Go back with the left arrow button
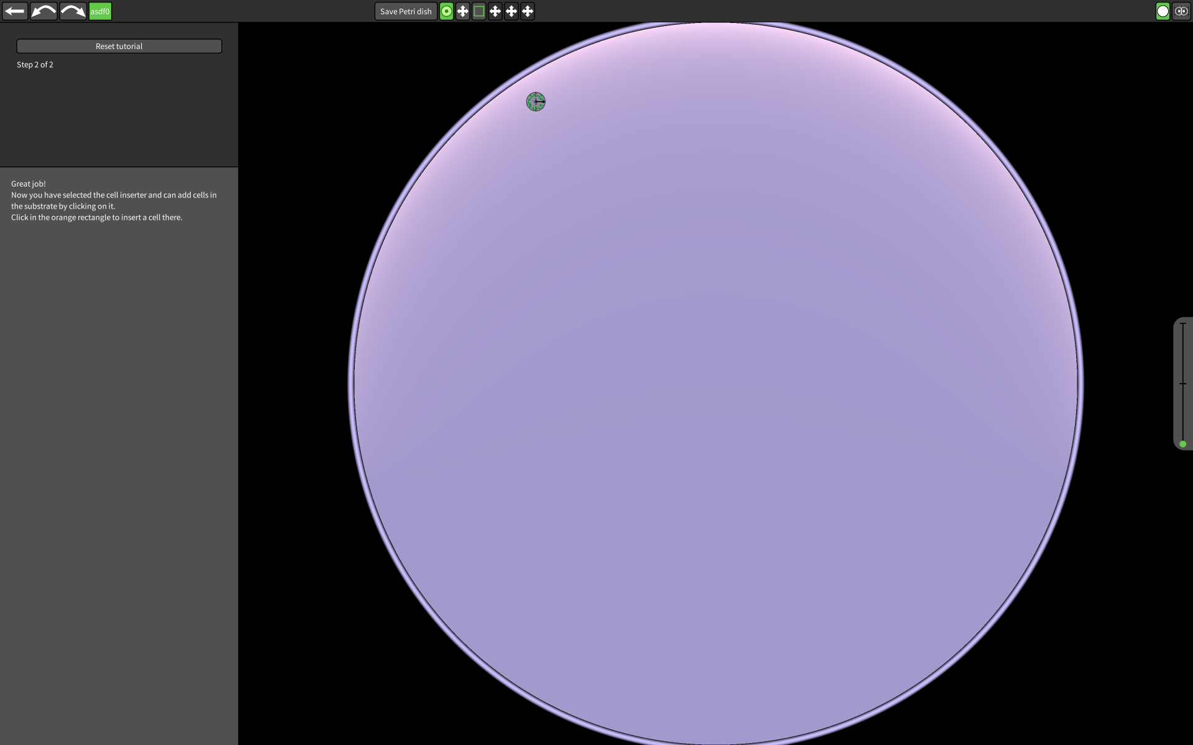 [15, 11]
